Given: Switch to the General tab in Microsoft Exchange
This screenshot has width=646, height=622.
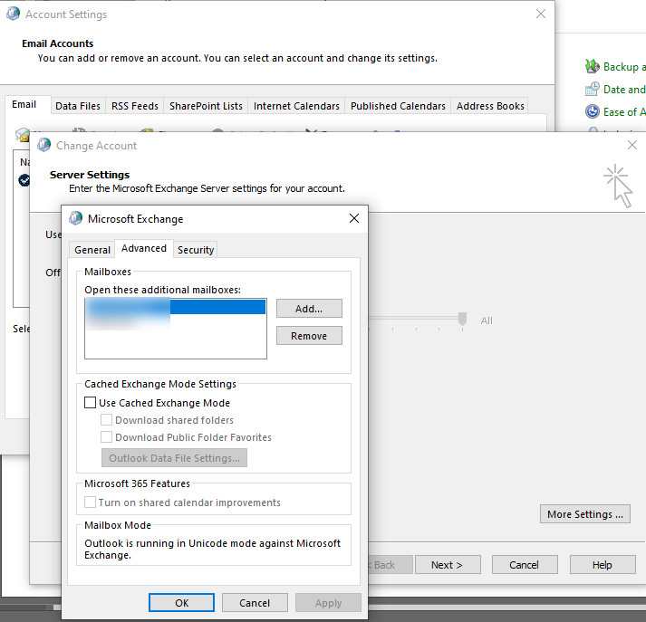Looking at the screenshot, I should click(x=92, y=250).
